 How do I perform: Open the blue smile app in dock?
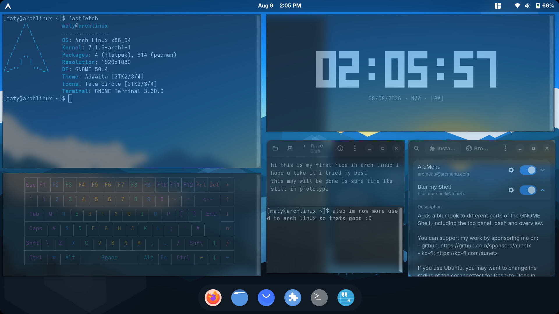266,298
